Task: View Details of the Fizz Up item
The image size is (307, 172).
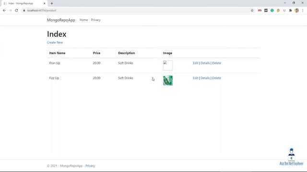Action: point(205,78)
